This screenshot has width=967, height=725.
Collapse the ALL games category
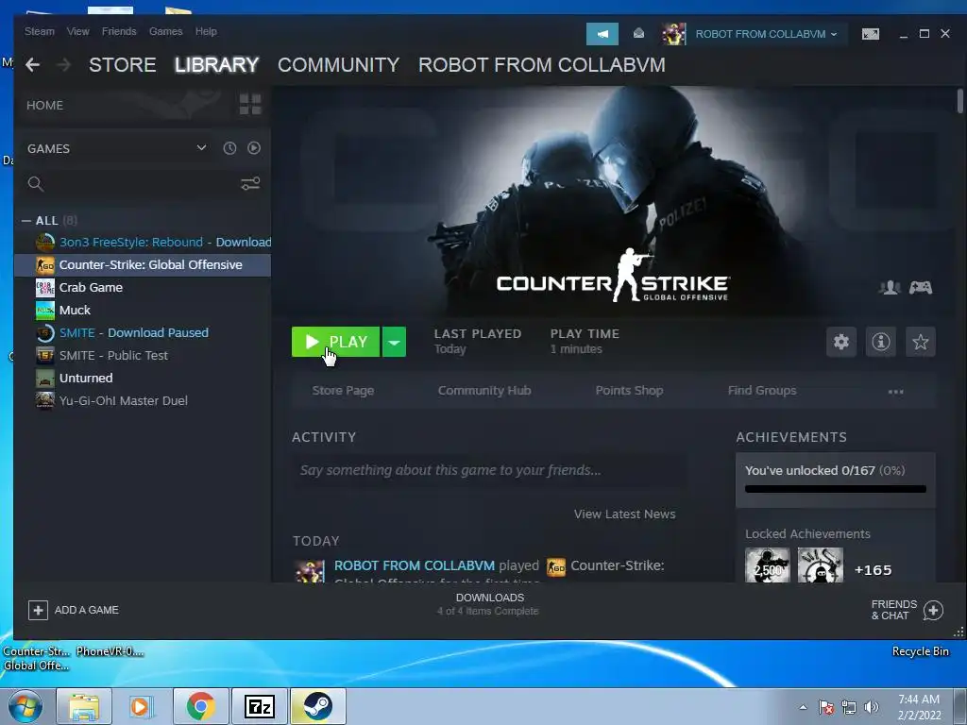26,221
